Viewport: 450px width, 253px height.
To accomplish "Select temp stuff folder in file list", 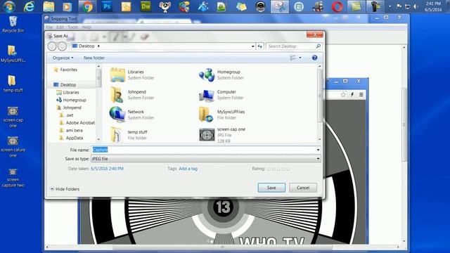I will tap(129, 134).
